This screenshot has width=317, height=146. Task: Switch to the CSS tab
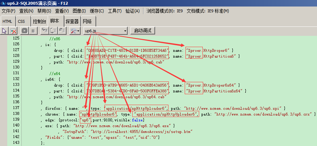[21, 21]
